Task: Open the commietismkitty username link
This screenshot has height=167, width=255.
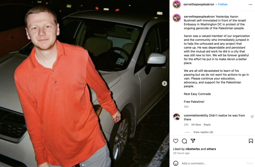Action: [196, 115]
